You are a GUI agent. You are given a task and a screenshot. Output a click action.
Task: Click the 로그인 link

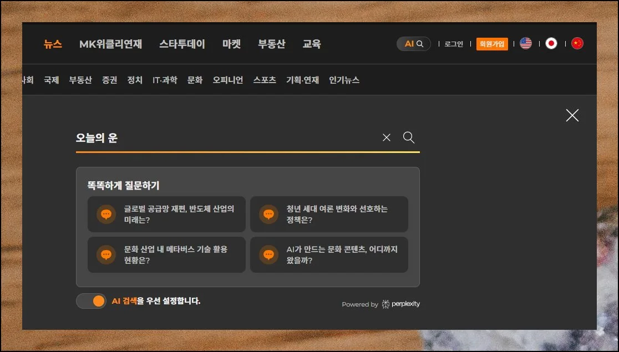click(454, 44)
